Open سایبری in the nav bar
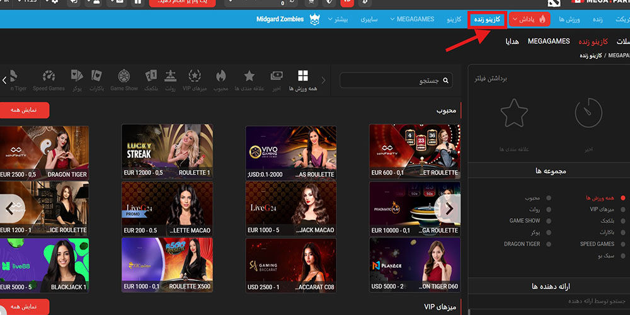Image resolution: width=630 pixels, height=315 pixels. [x=369, y=20]
